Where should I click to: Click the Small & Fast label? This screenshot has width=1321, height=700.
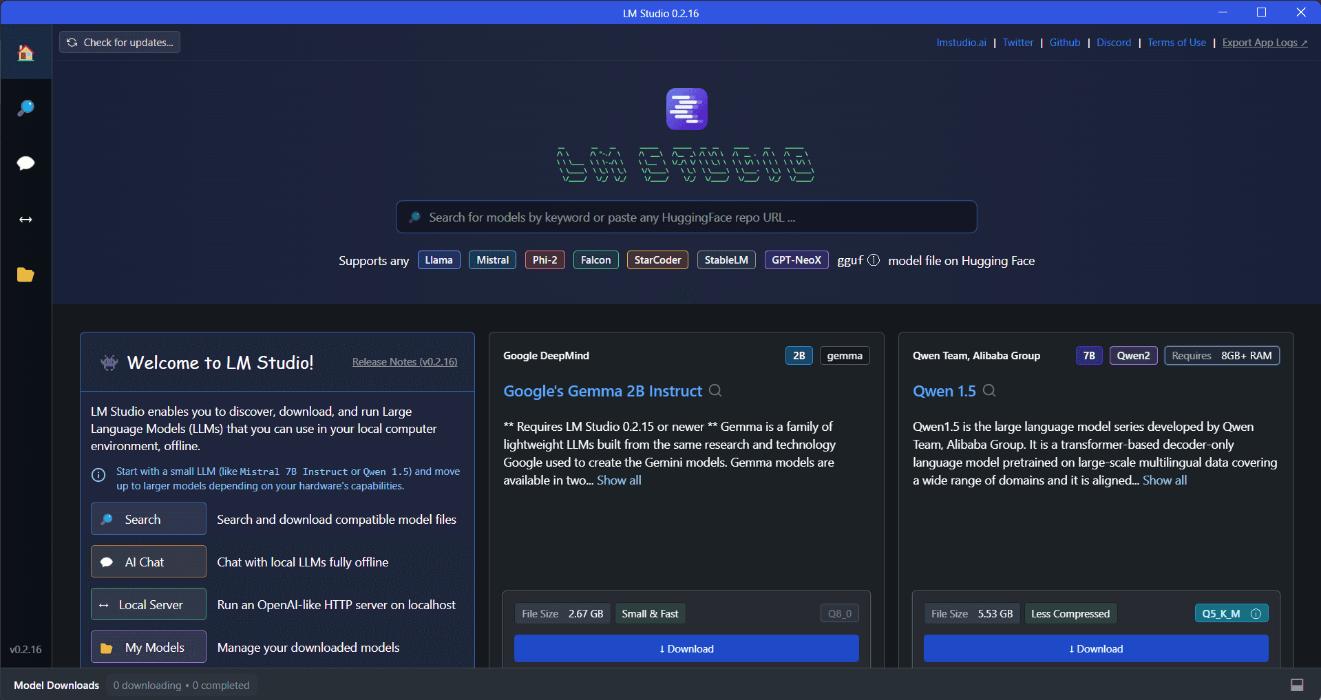point(650,613)
